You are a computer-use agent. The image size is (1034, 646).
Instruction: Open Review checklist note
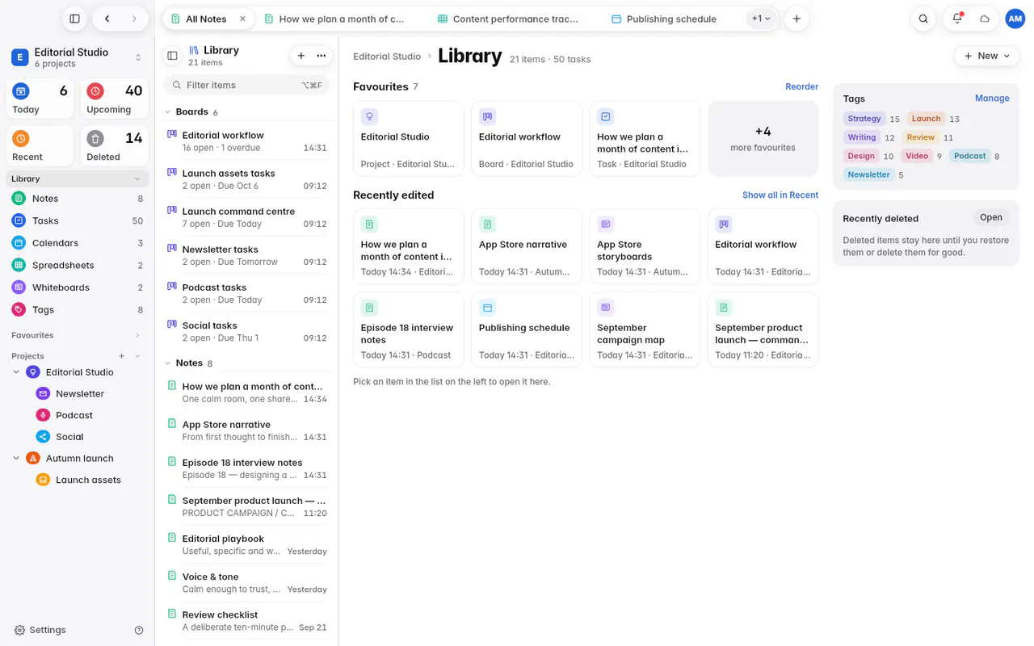pyautogui.click(x=246, y=620)
